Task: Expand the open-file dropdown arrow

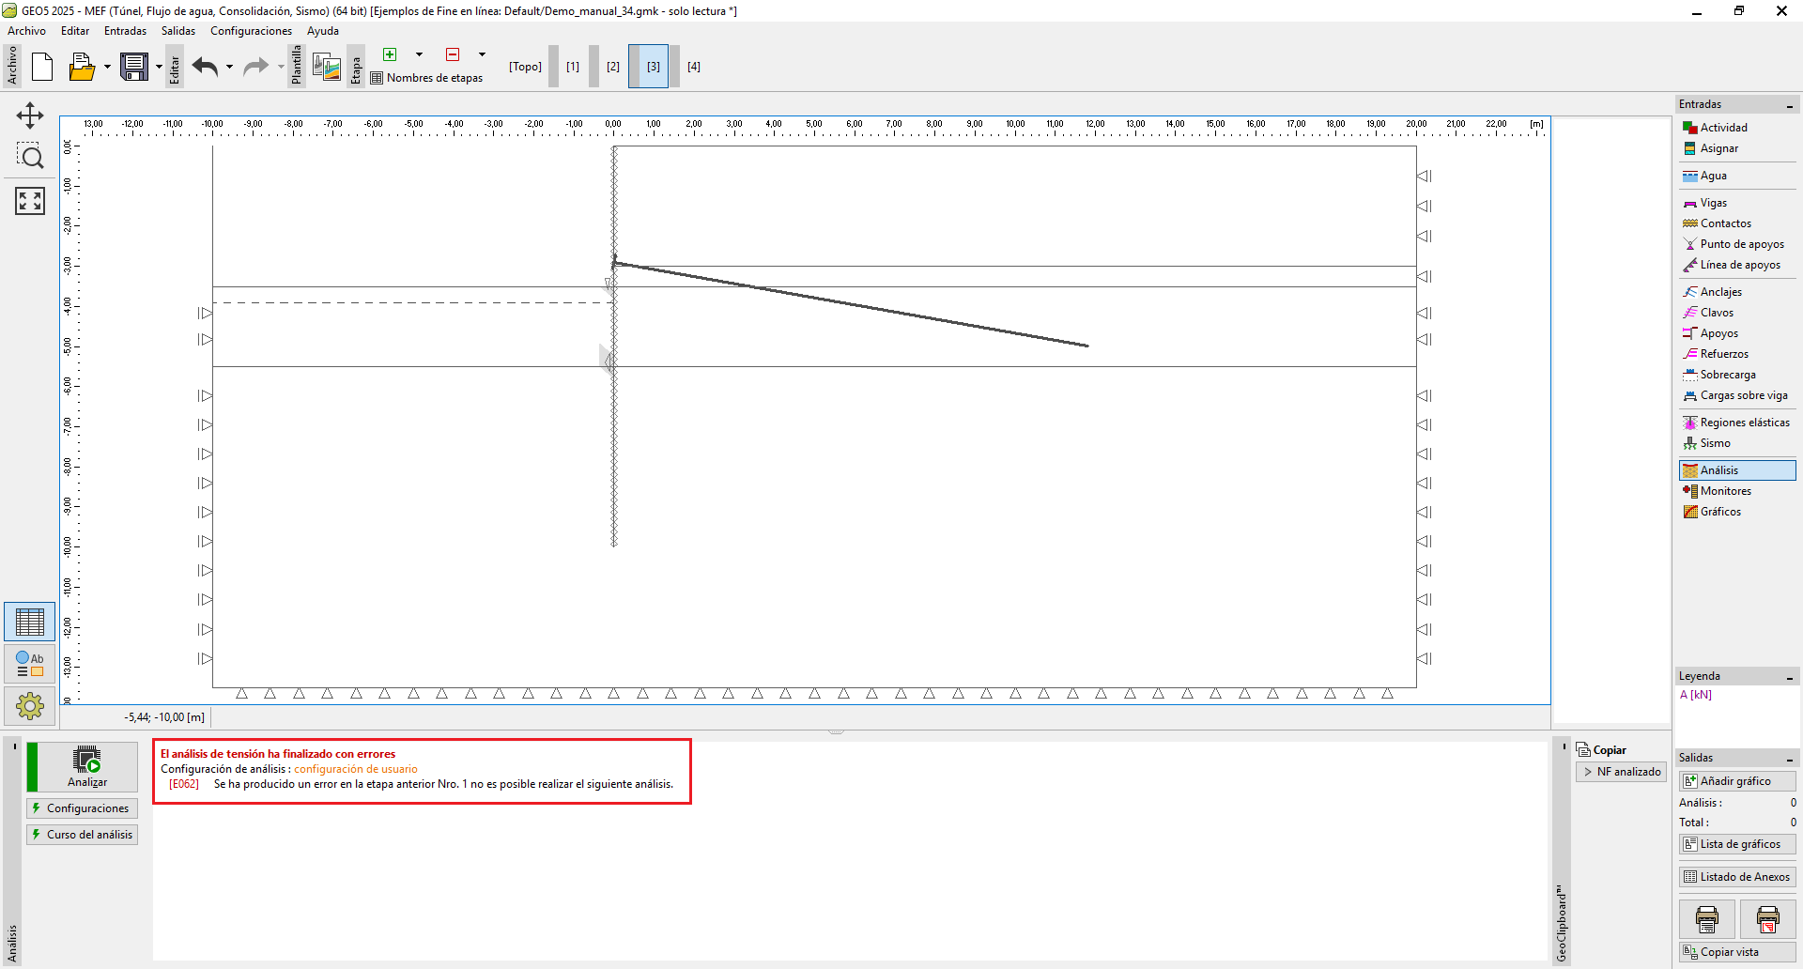Action: (107, 67)
